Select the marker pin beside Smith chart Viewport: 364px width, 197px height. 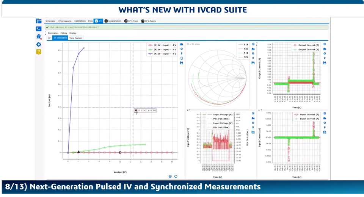253,58
